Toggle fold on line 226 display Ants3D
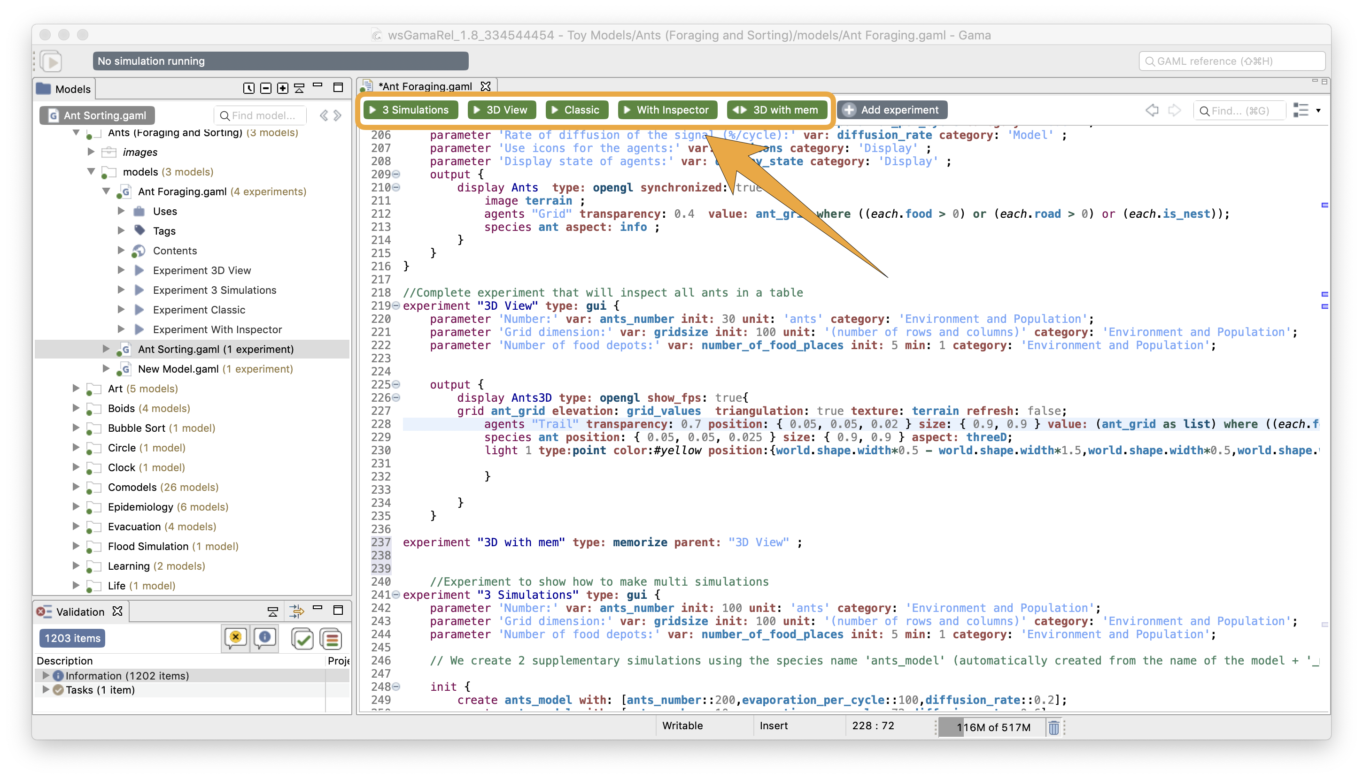Image resolution: width=1363 pixels, height=779 pixels. (396, 397)
